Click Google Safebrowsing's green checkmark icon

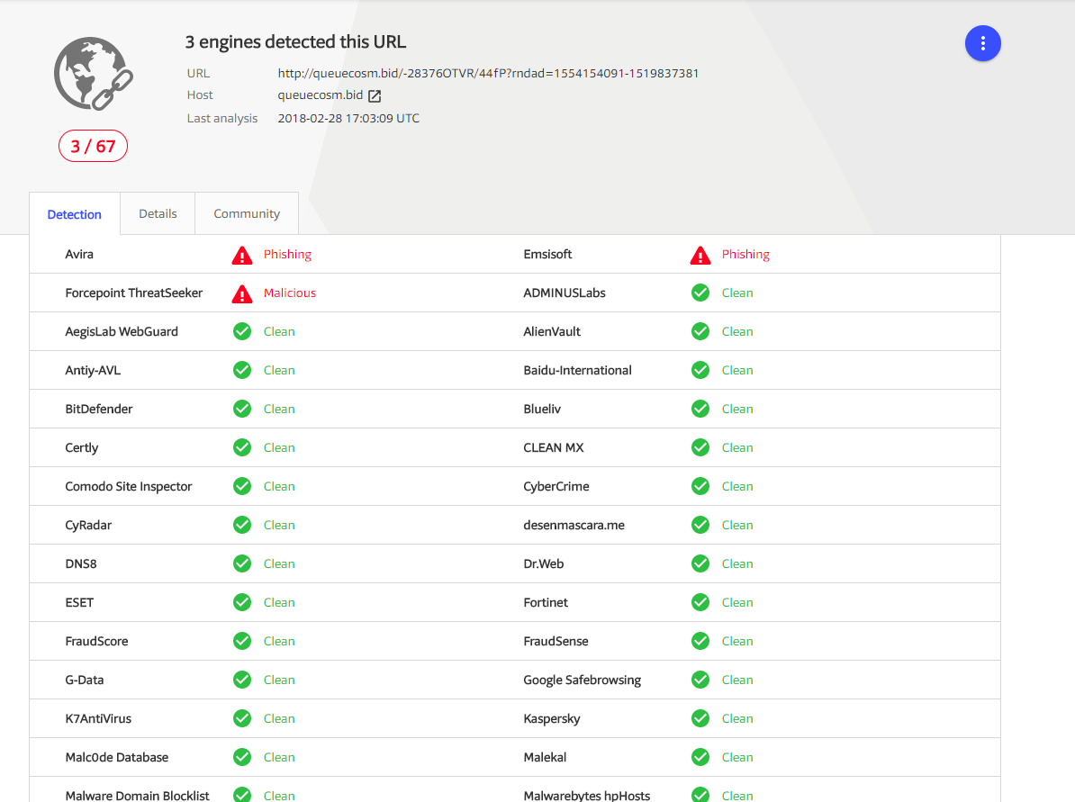[700, 680]
